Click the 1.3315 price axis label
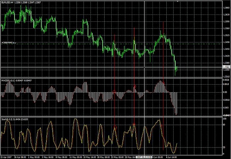Screen dimensions: 231x159 (x=227, y=77)
